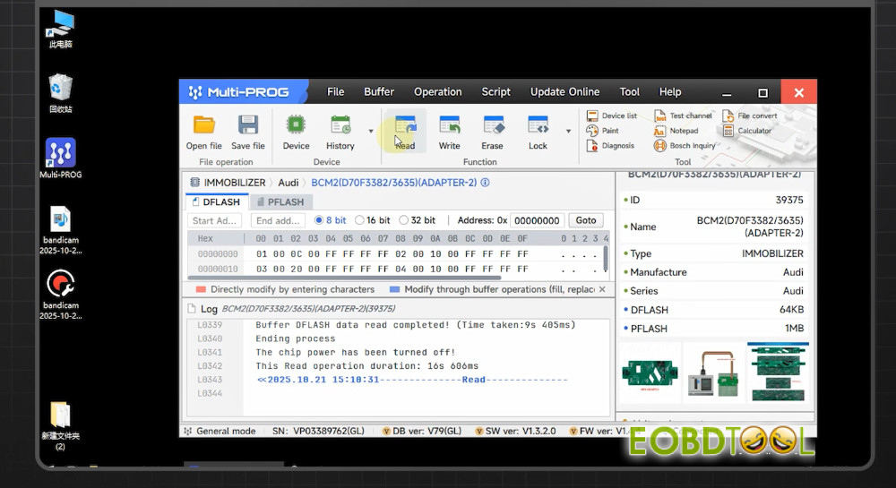Expand the Function group dropdown arrow
Image resolution: width=896 pixels, height=488 pixels.
[568, 131]
